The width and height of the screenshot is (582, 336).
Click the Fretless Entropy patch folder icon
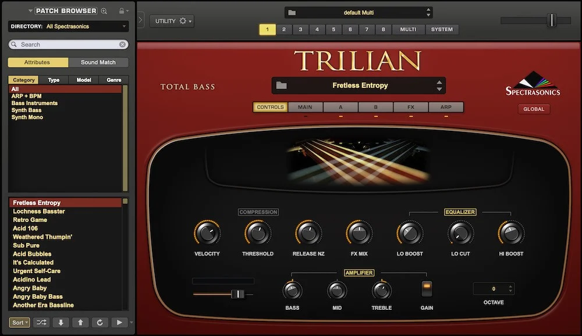pos(281,85)
